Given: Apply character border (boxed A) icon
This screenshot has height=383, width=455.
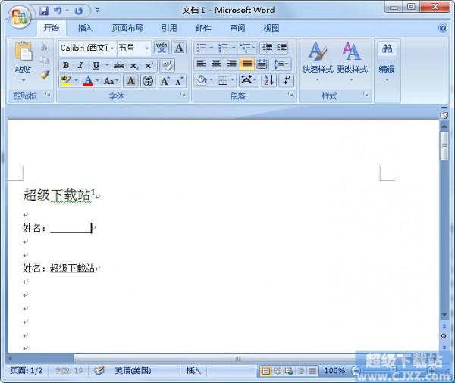Looking at the screenshot, I should tap(179, 48).
